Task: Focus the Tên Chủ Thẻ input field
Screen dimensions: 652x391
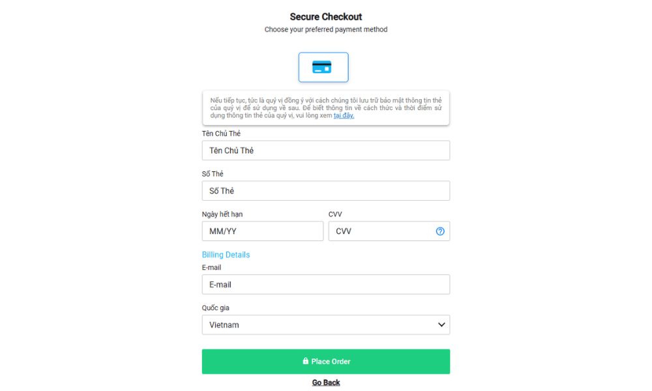Action: coord(326,151)
